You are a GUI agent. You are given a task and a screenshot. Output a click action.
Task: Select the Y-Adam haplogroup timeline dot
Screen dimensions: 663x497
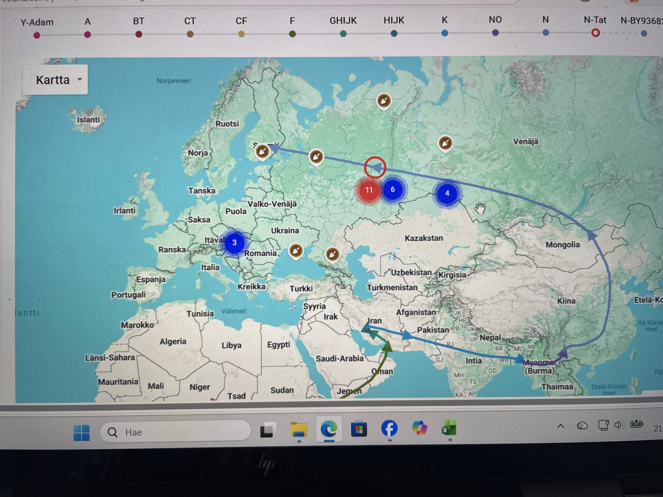37,36
